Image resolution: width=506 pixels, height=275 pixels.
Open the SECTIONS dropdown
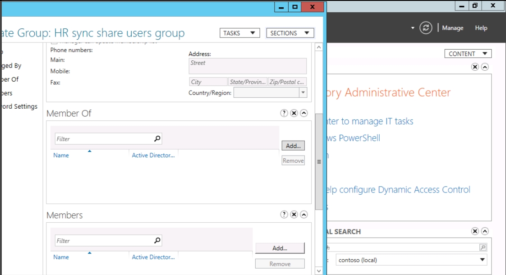coord(290,33)
